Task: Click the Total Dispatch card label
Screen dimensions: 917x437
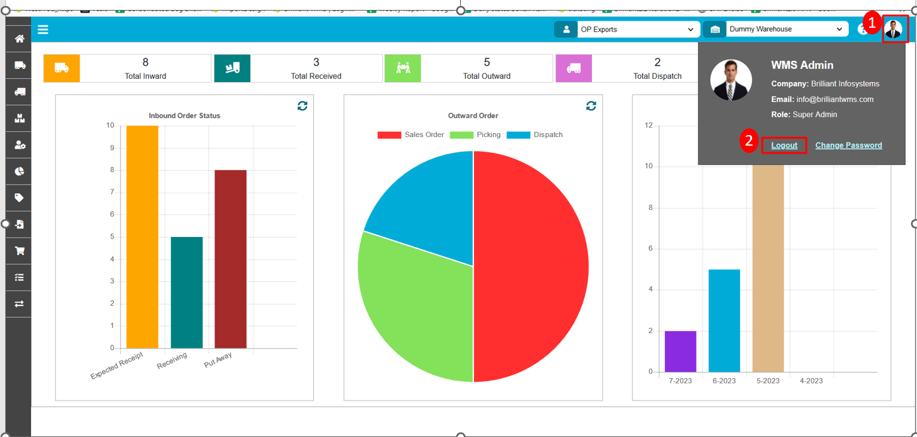Action: tap(657, 76)
